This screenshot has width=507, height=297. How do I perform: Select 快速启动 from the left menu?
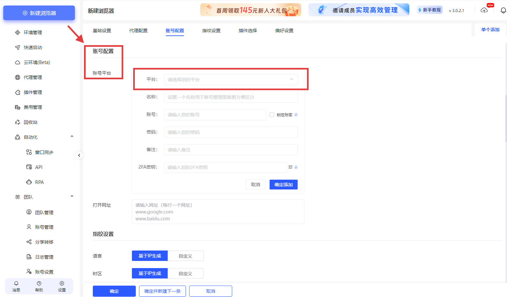point(32,47)
